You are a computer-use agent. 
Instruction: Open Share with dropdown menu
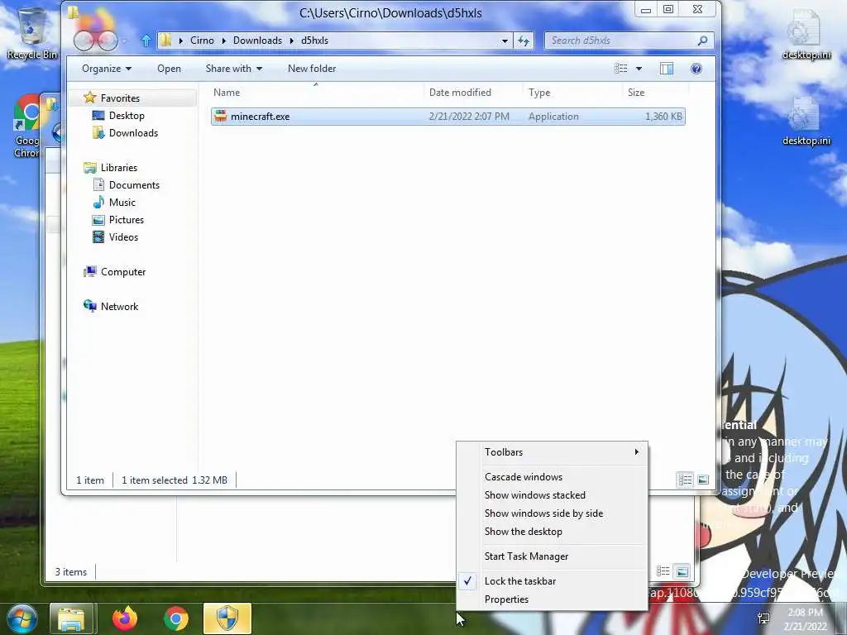[234, 69]
